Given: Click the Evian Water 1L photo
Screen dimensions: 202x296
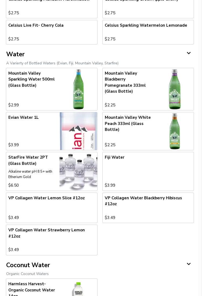Looking at the screenshot, I should [x=78, y=131].
